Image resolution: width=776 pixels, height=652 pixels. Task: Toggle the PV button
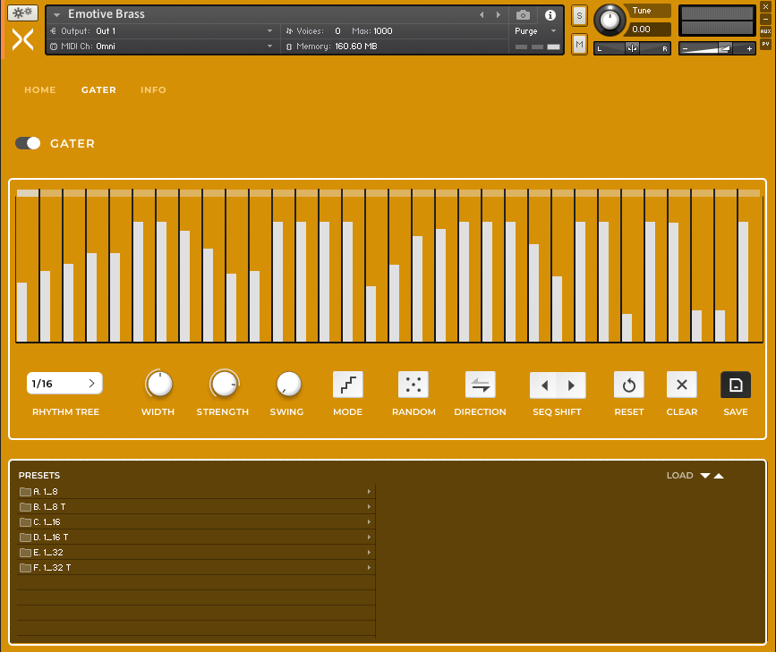click(765, 44)
